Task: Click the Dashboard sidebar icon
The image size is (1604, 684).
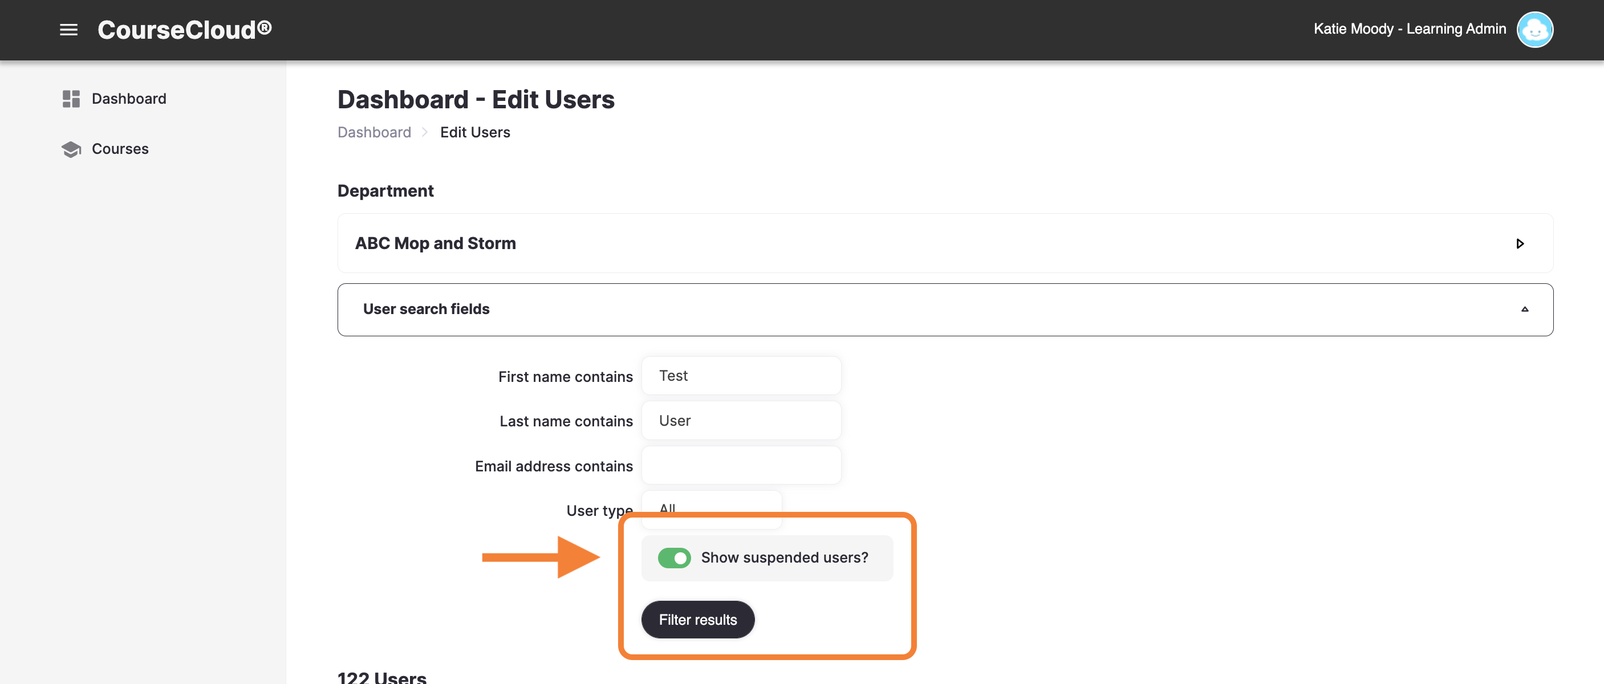Action: pos(71,99)
